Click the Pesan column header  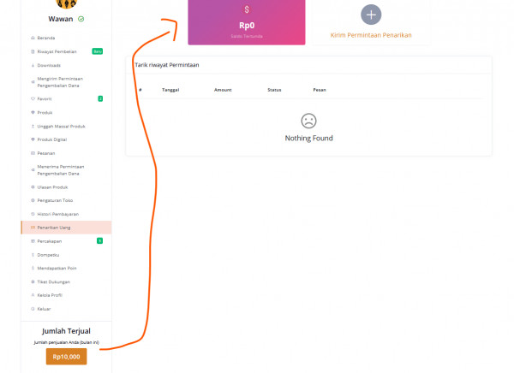point(320,90)
